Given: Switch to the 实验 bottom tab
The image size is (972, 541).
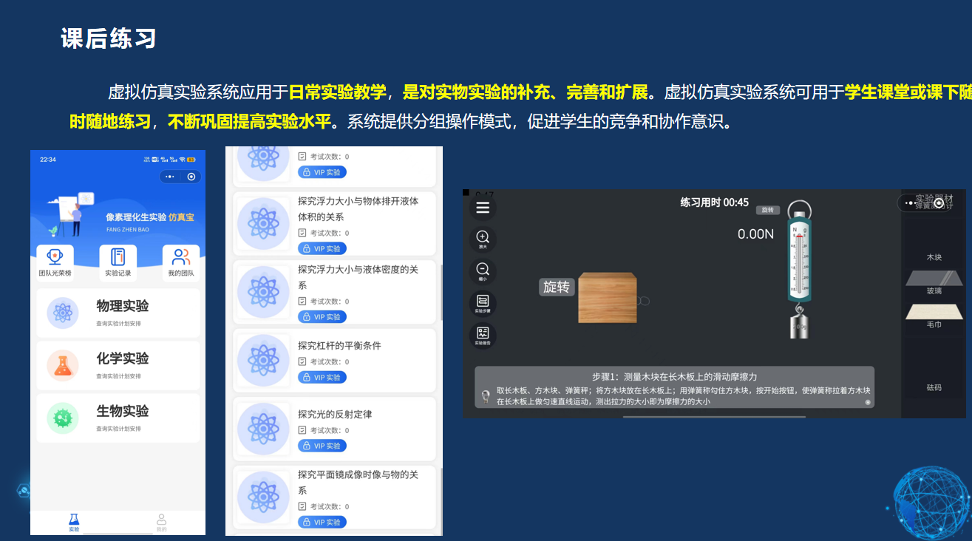Looking at the screenshot, I should [74, 523].
